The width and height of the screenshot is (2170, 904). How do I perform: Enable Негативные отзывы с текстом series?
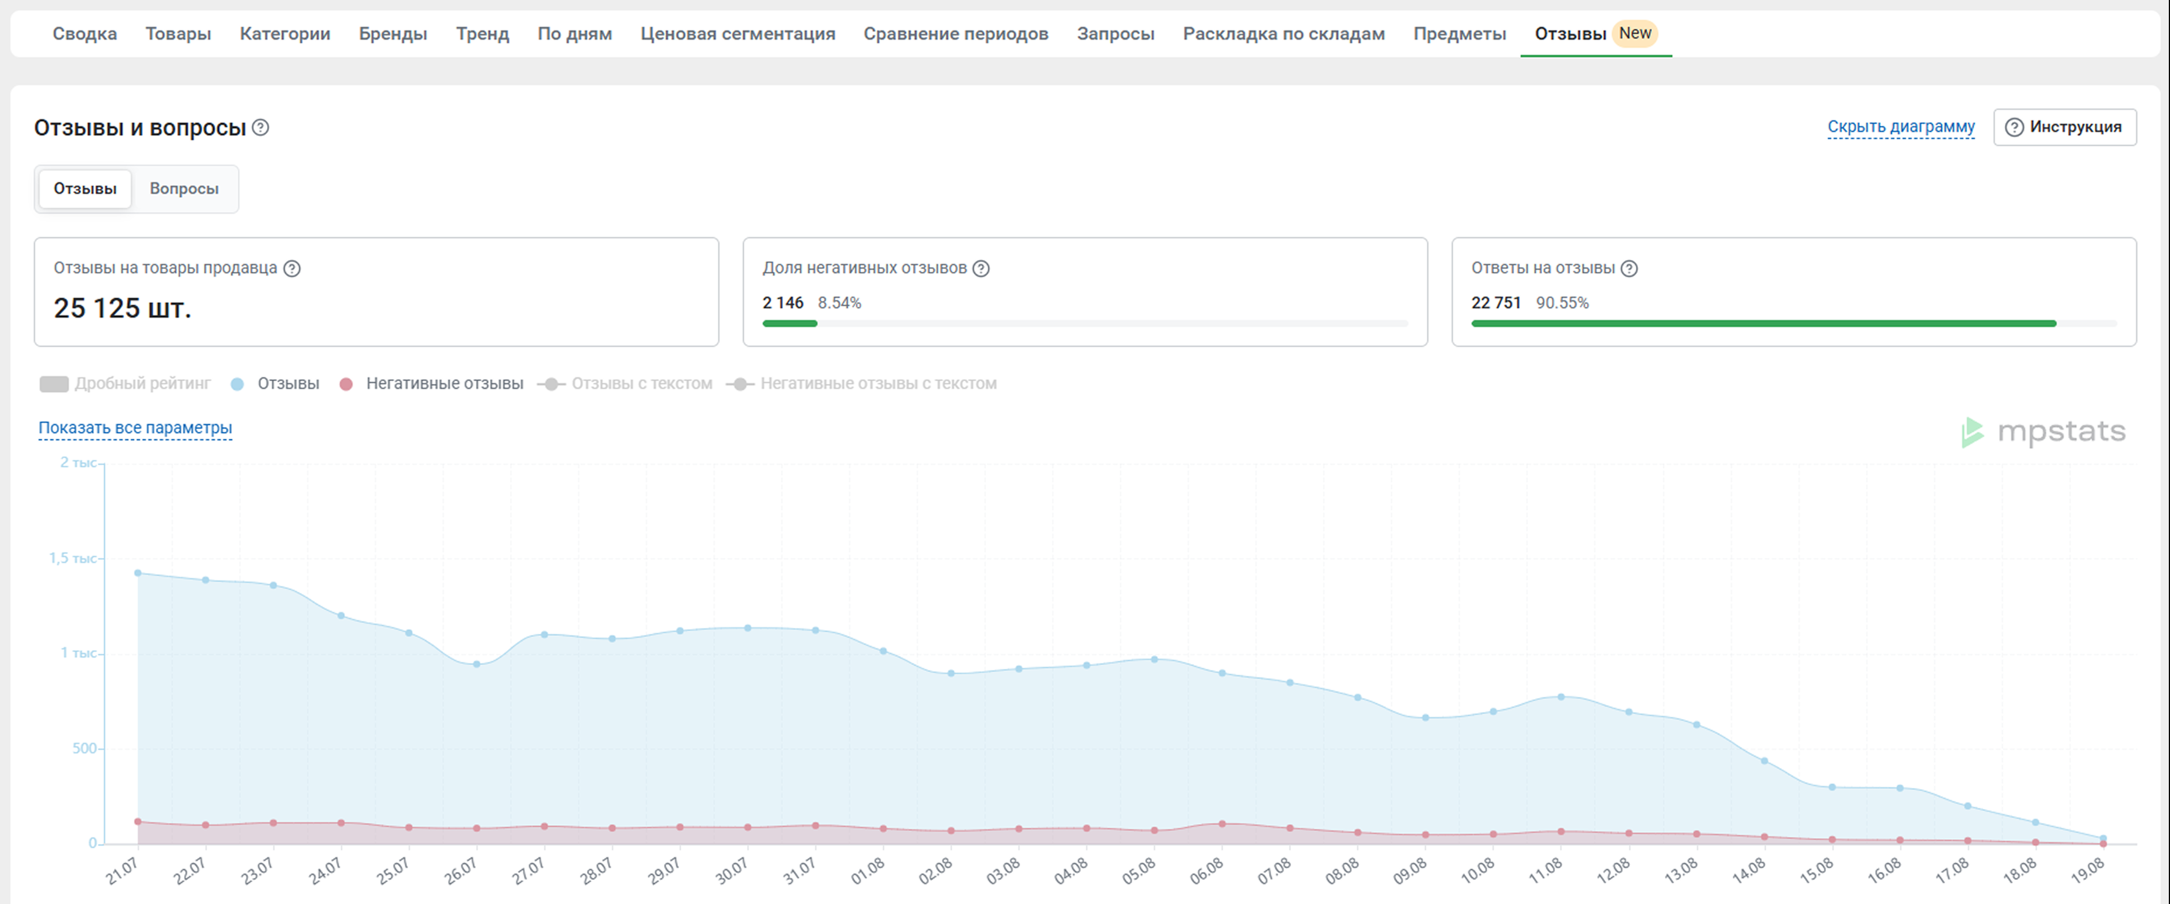[x=861, y=384]
